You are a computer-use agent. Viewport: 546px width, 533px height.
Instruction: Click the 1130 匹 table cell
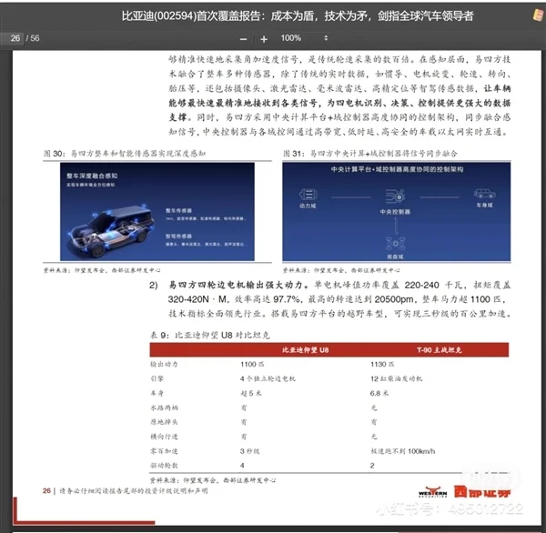pos(382,364)
